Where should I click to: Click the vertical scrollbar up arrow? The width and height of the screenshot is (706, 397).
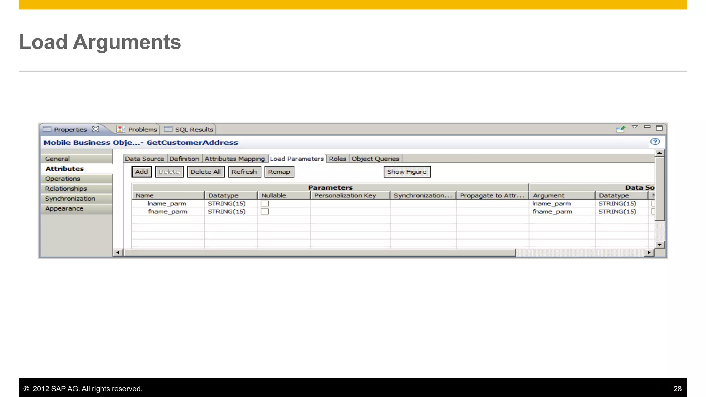(x=659, y=153)
